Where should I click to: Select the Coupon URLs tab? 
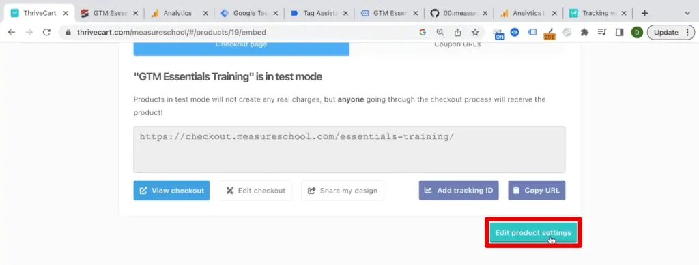point(457,45)
